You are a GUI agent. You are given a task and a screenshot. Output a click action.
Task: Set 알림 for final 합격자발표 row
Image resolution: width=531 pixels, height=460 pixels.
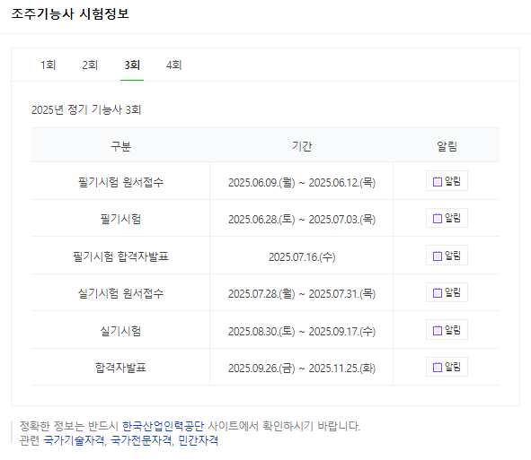pyautogui.click(x=447, y=367)
